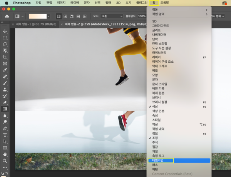Choose 타임라인 from the window menu
Image resolution: width=231 pixels, height=177 pixels.
point(179,160)
